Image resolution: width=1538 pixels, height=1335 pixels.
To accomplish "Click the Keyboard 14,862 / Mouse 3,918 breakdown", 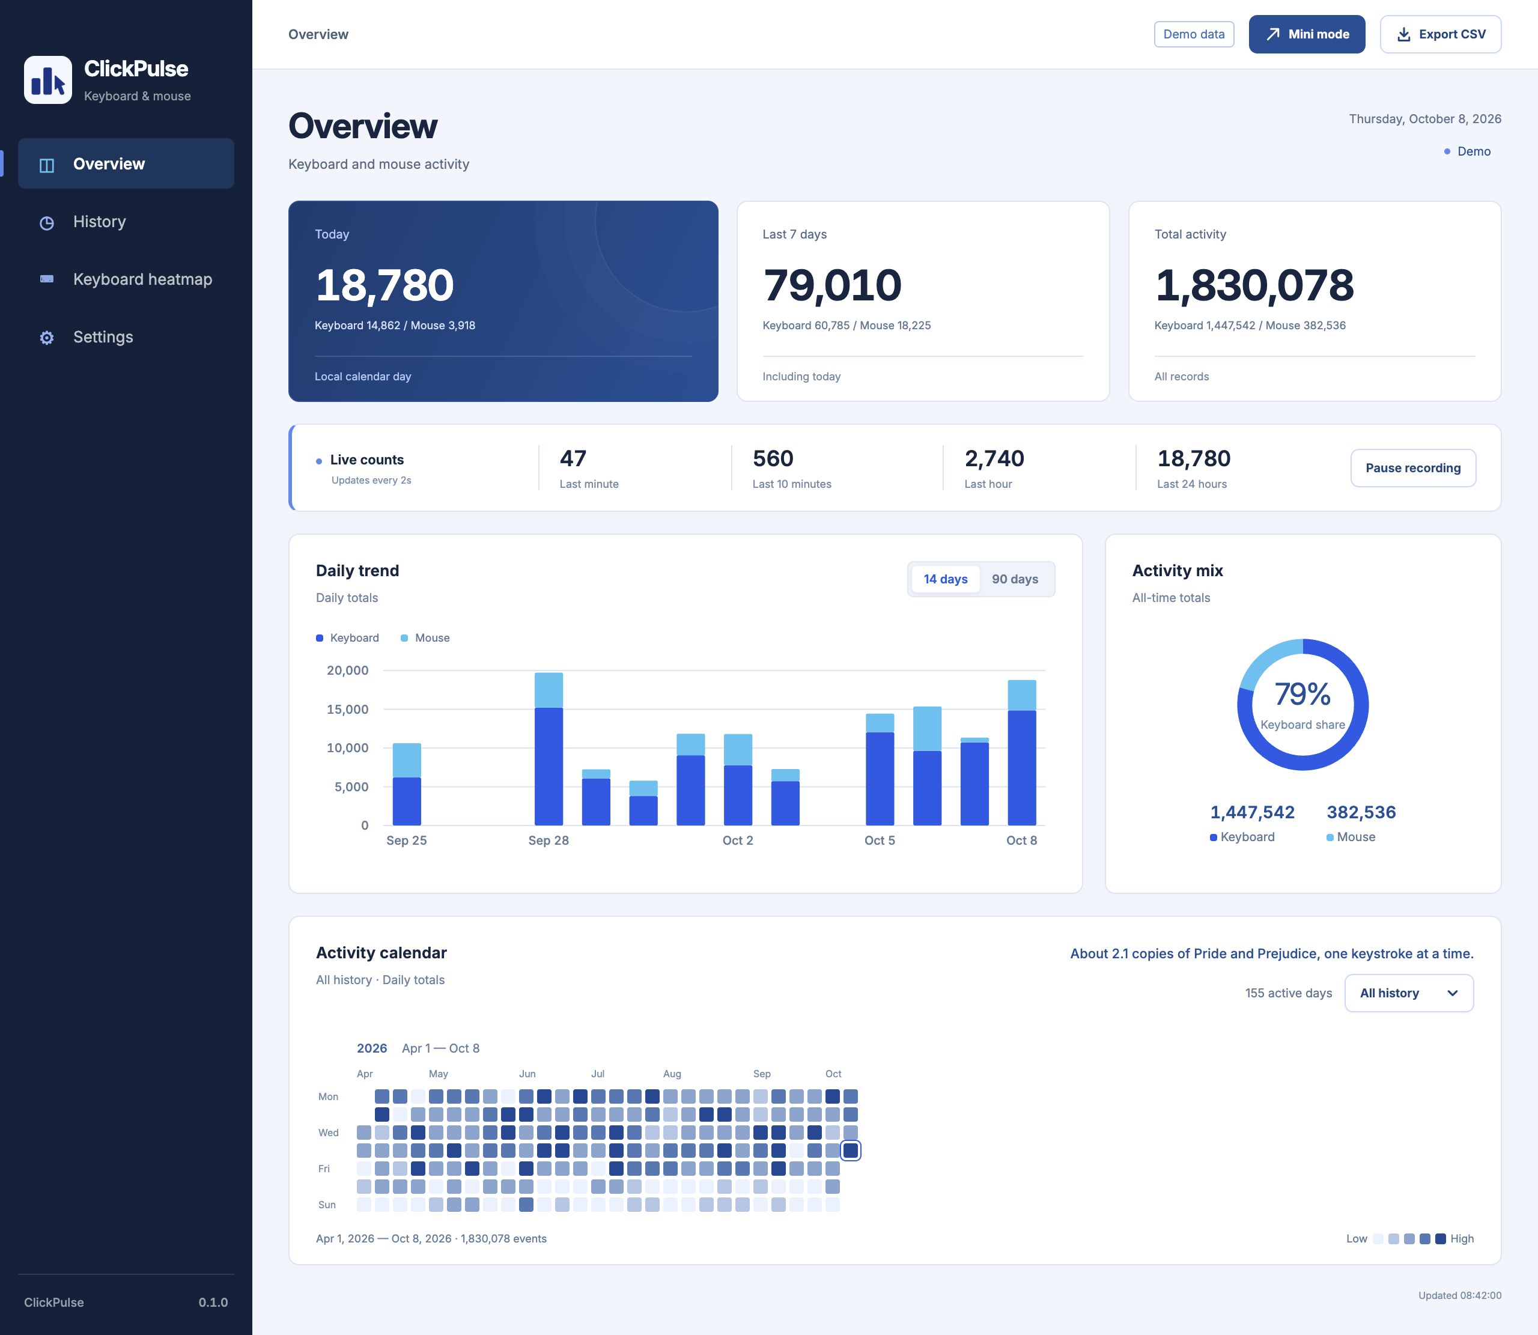I will point(395,326).
